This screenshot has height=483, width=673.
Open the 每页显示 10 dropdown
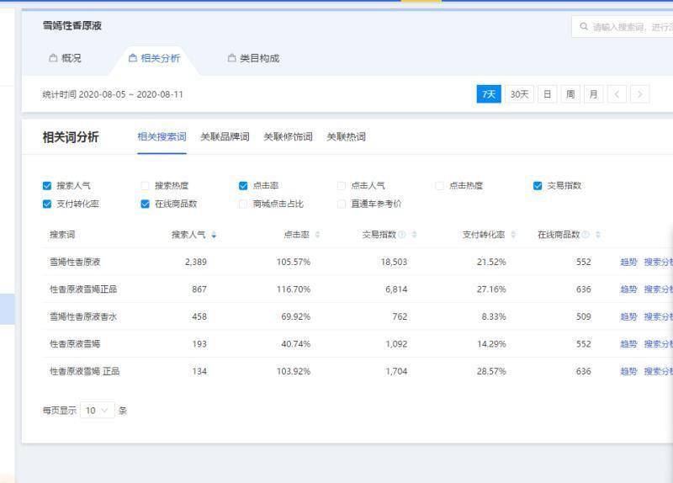(97, 411)
